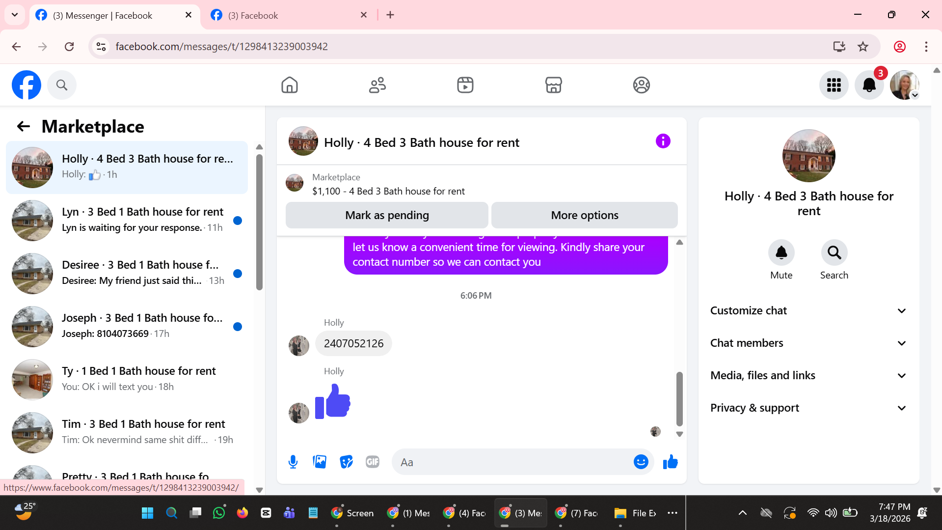942x530 pixels.
Task: Click the Facebook search magnifier icon
Action: [x=62, y=85]
